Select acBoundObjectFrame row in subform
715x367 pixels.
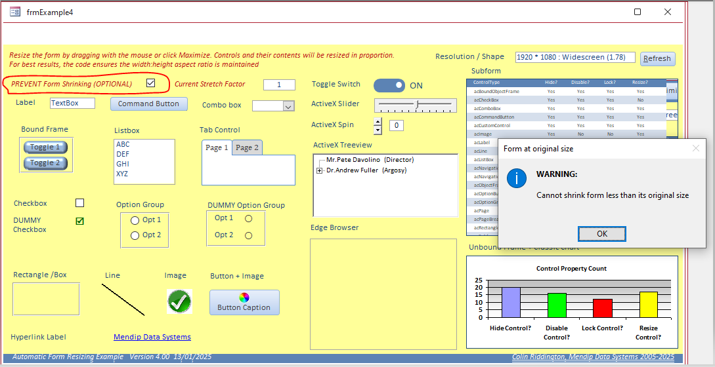tap(567, 92)
